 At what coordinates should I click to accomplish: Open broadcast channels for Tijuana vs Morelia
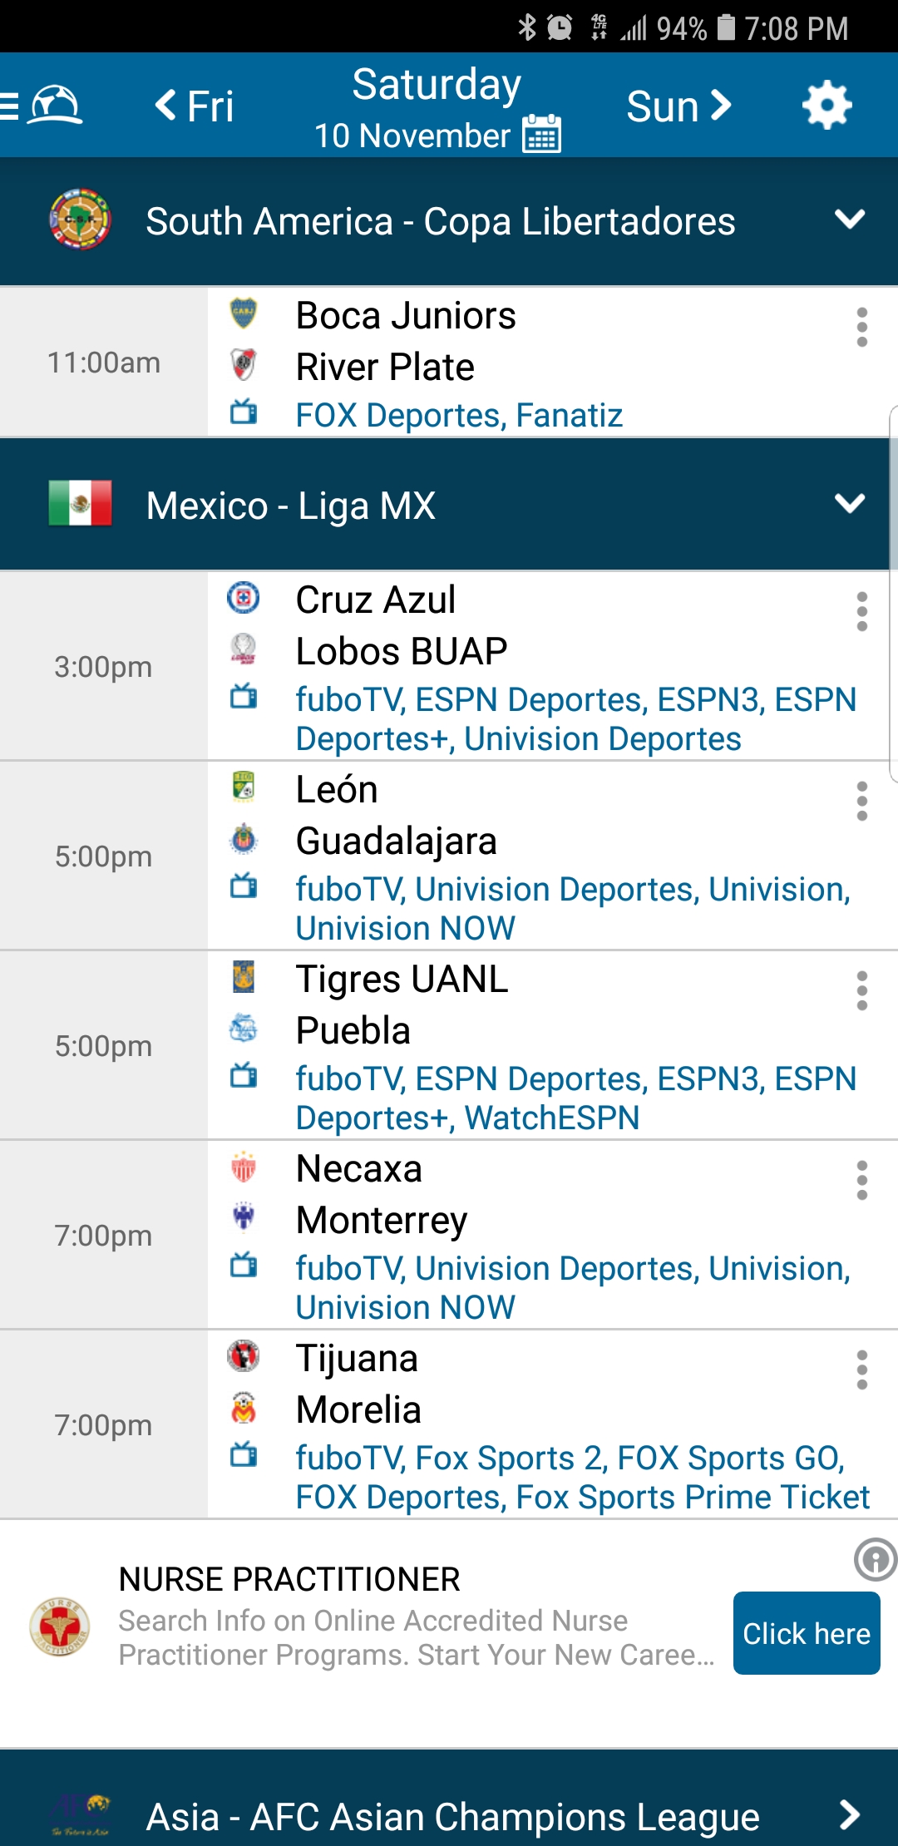click(582, 1477)
